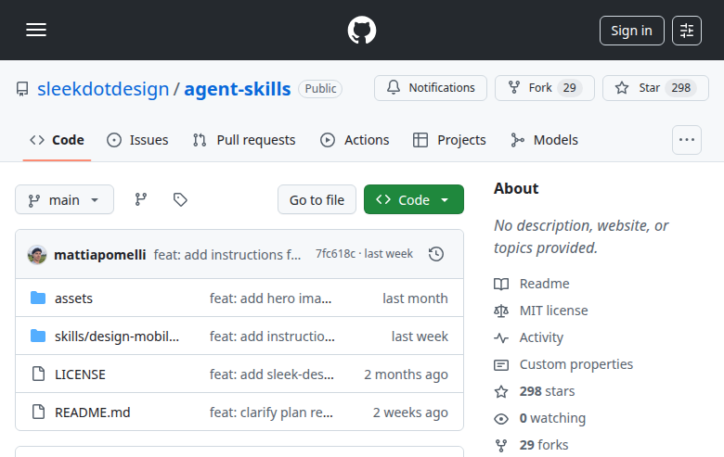Screen dimensions: 724x457
Task: Open the Actions tab
Action: click(x=355, y=140)
